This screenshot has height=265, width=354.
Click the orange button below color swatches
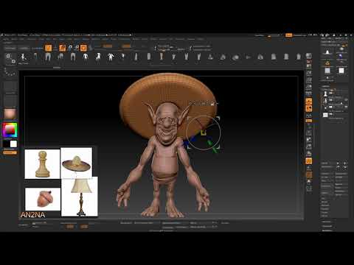pos(10,152)
